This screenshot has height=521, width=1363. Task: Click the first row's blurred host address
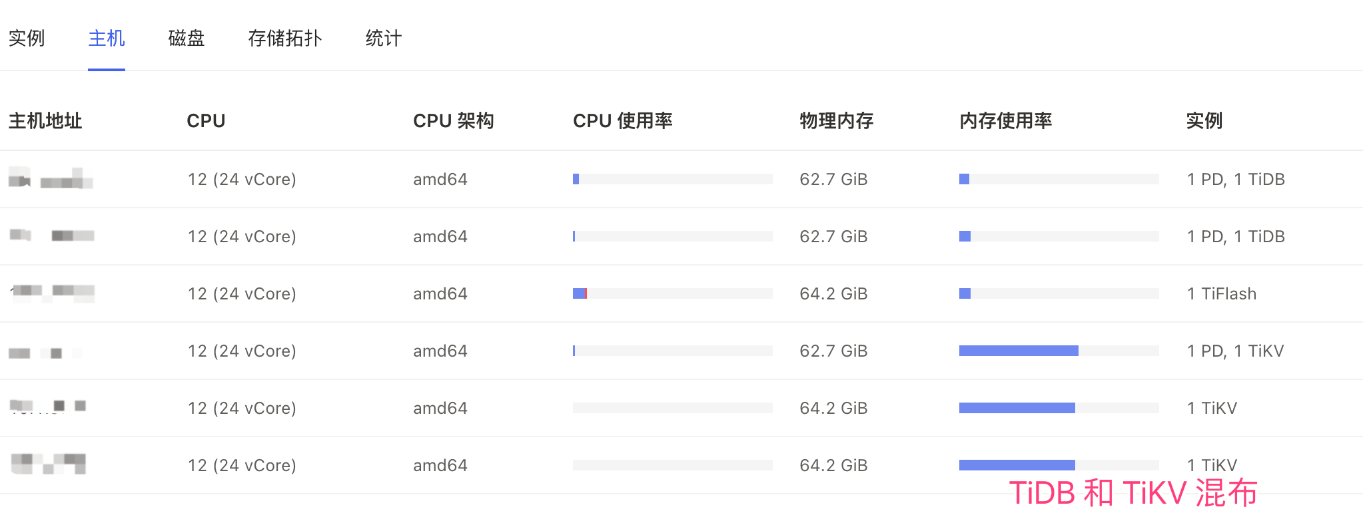coord(51,179)
